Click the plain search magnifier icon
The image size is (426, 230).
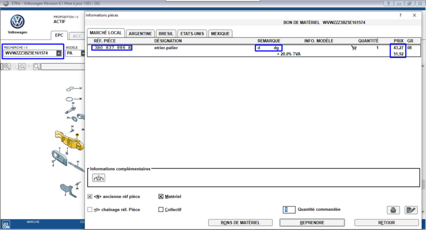36,67
